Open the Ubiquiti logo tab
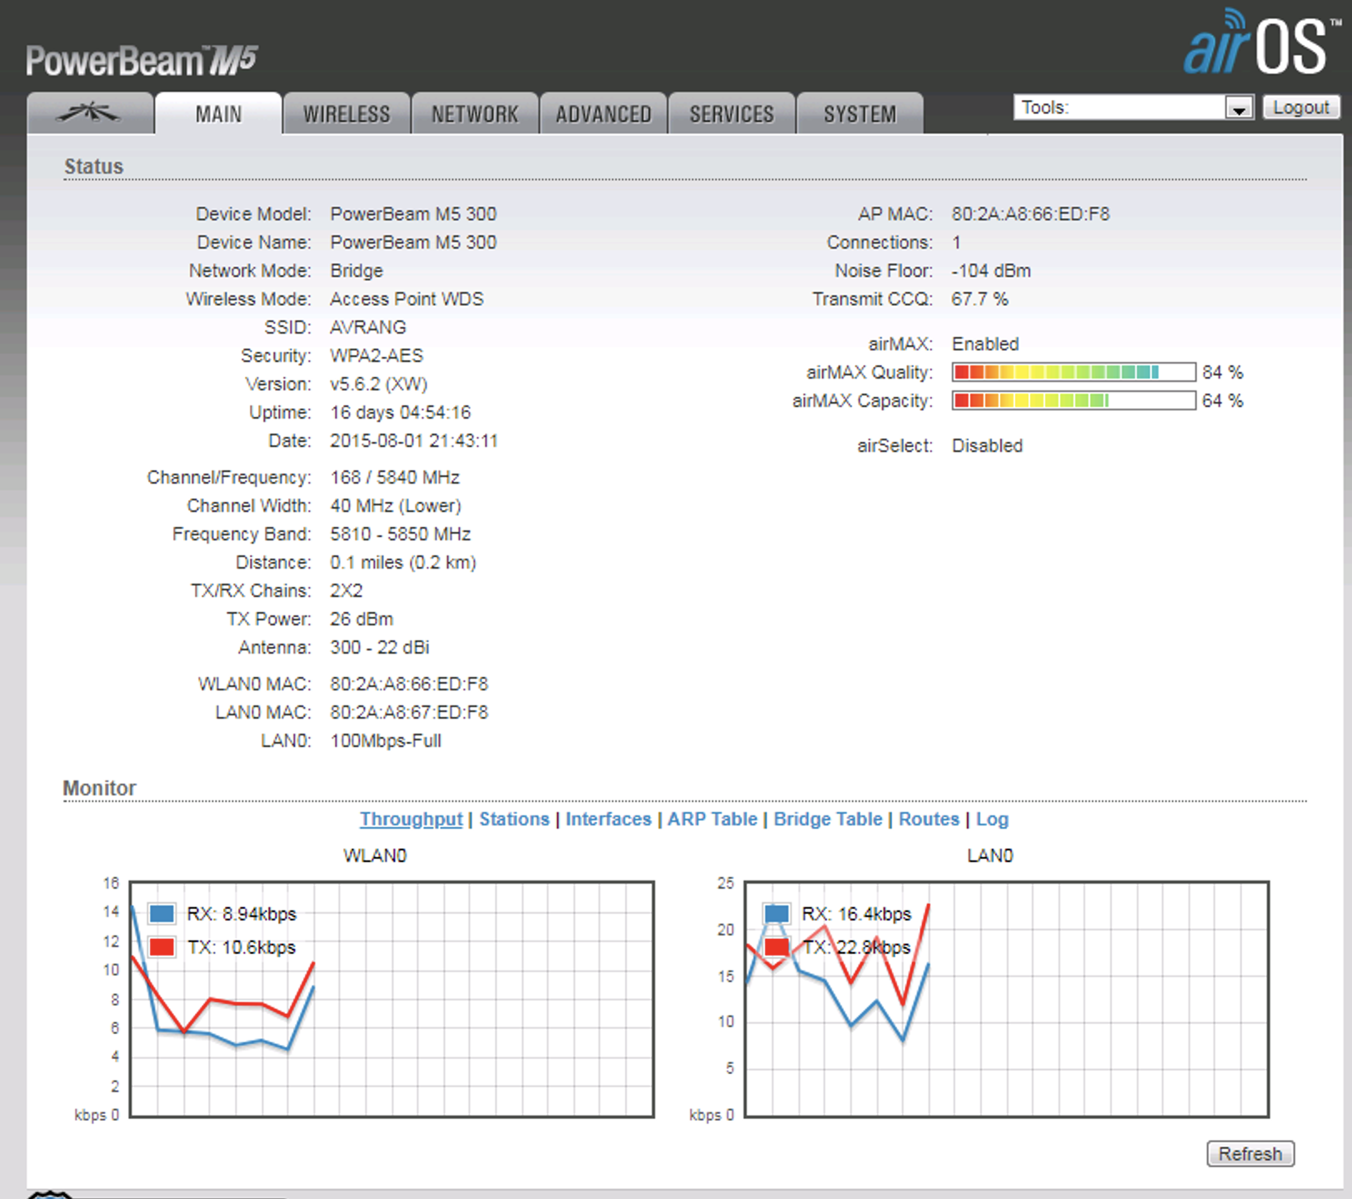This screenshot has height=1199, width=1352. pyautogui.click(x=89, y=113)
